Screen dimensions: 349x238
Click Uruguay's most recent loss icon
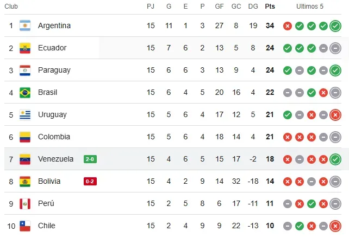[335, 114]
